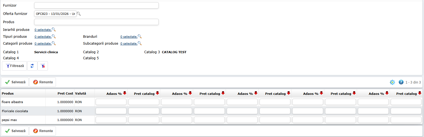Focus the Produs filter input field
The height and width of the screenshot is (137, 424).
tap(96, 22)
